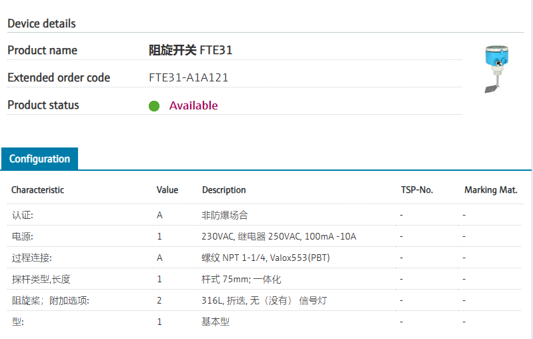
Task: Click the TSP-No. column header
Action: (417, 190)
